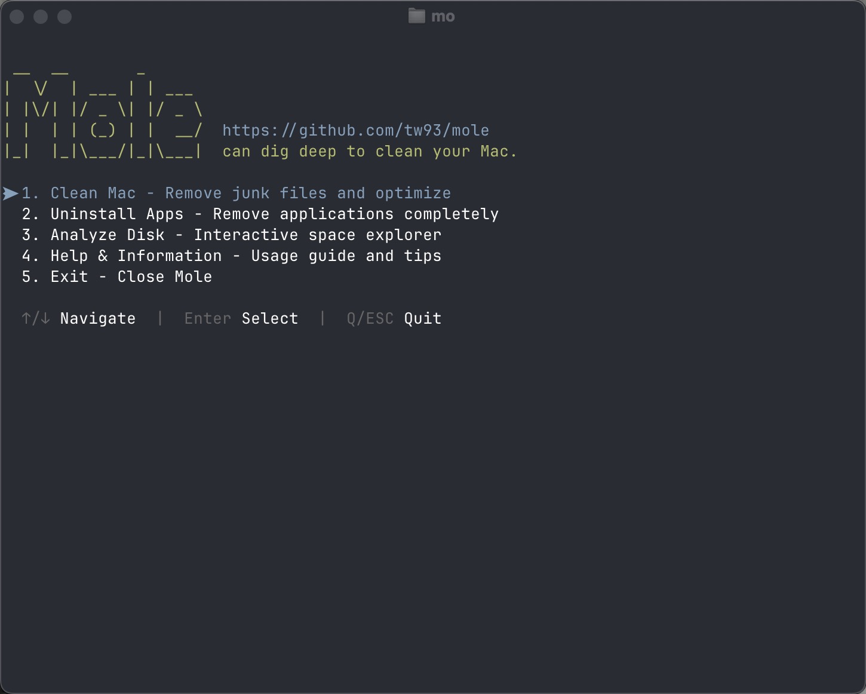This screenshot has width=866, height=694.
Task: Open the github.com/tw93/mole link
Action: (355, 130)
